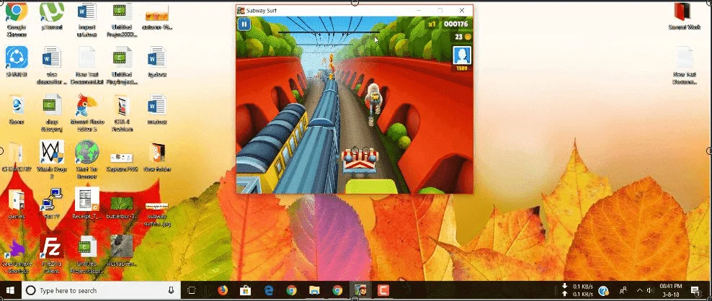Open the uTorrent desktop shortcut
The width and height of the screenshot is (712, 301).
point(51,17)
